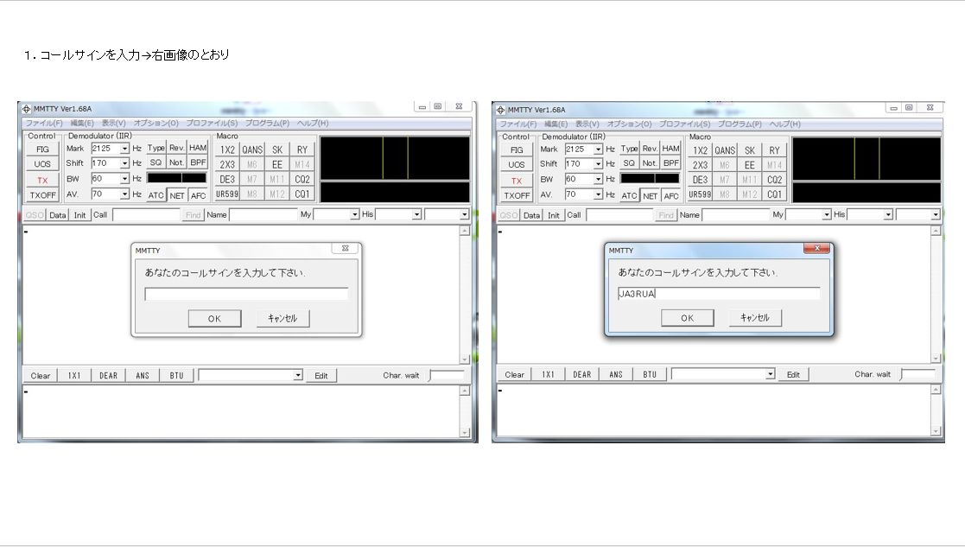This screenshot has width=965, height=547.
Task: Toggle Not. notch button in left window
Action: tap(176, 162)
